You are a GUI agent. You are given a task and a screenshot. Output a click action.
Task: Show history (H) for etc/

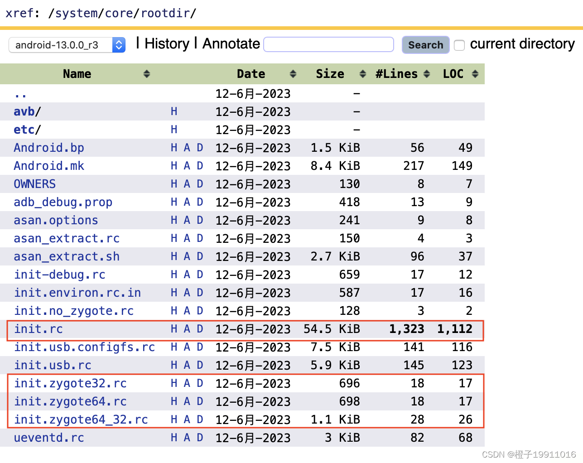[174, 130]
